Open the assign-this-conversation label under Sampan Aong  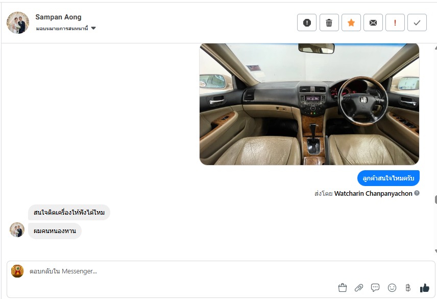pos(62,28)
